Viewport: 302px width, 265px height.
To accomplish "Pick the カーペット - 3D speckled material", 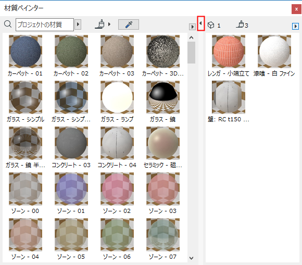I will click(x=163, y=52).
